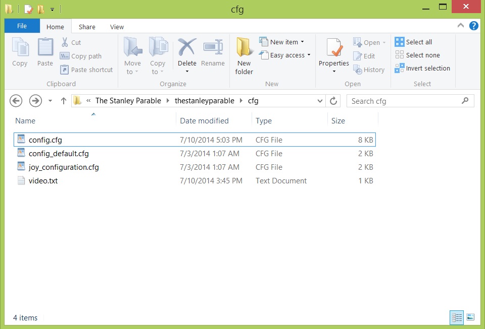
Task: Expand Delete options arrow
Action: click(187, 71)
